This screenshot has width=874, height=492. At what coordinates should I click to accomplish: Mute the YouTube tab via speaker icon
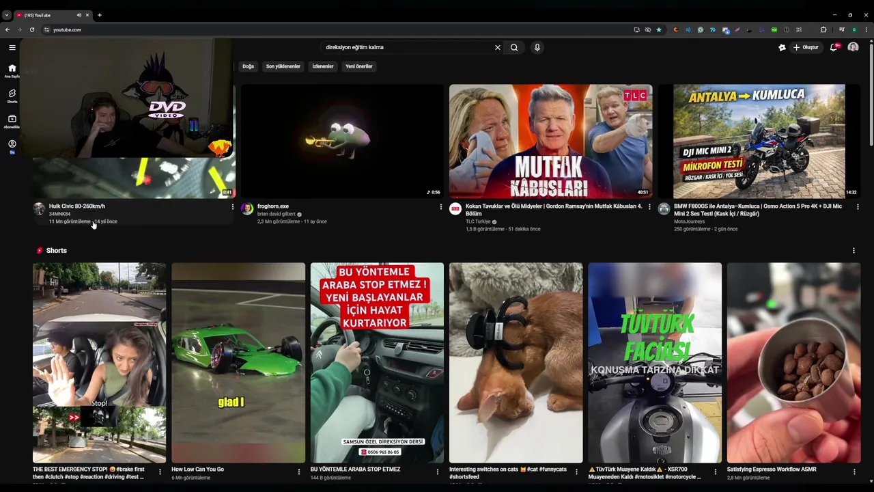(79, 15)
